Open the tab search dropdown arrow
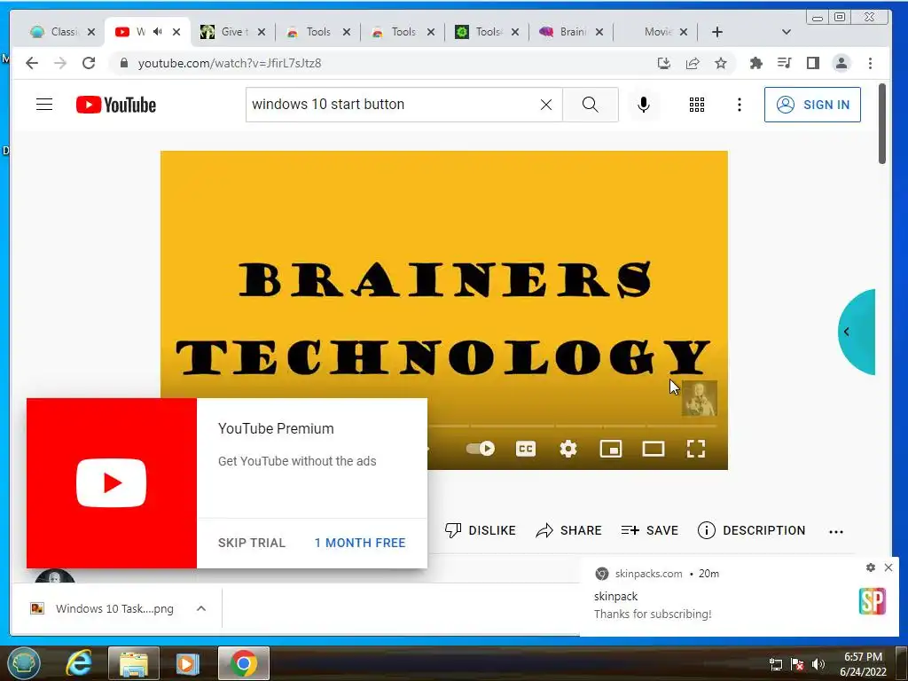Image resolution: width=908 pixels, height=681 pixels. [x=786, y=32]
